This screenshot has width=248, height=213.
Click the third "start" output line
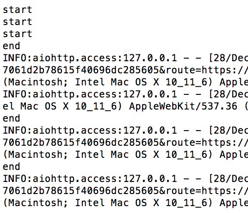(x=18, y=34)
